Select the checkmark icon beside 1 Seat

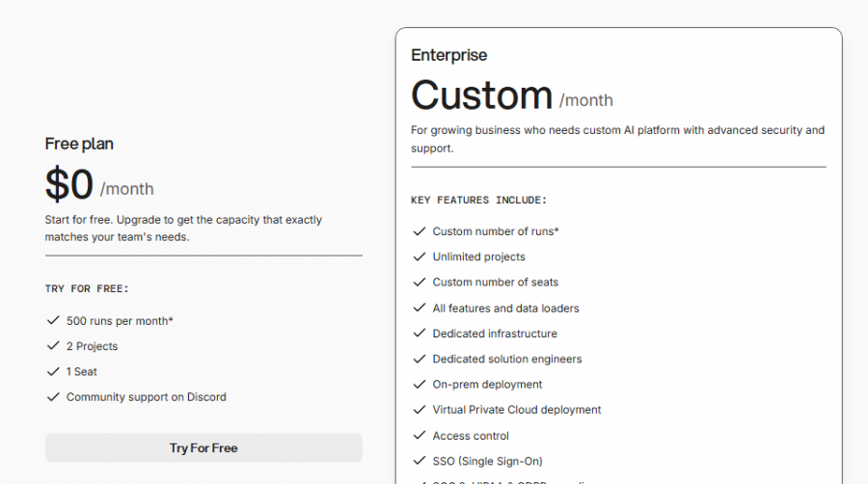[52, 371]
